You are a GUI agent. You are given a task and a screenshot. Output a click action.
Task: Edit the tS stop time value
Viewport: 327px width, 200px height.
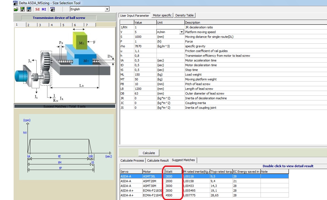click(x=145, y=70)
